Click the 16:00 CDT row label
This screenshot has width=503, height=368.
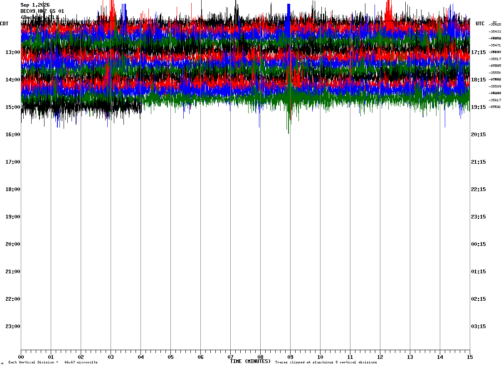click(12, 135)
